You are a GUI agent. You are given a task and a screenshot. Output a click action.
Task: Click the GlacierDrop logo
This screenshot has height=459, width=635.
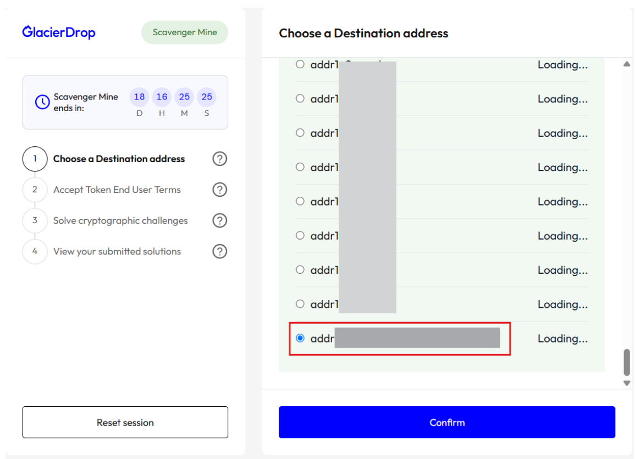(59, 32)
